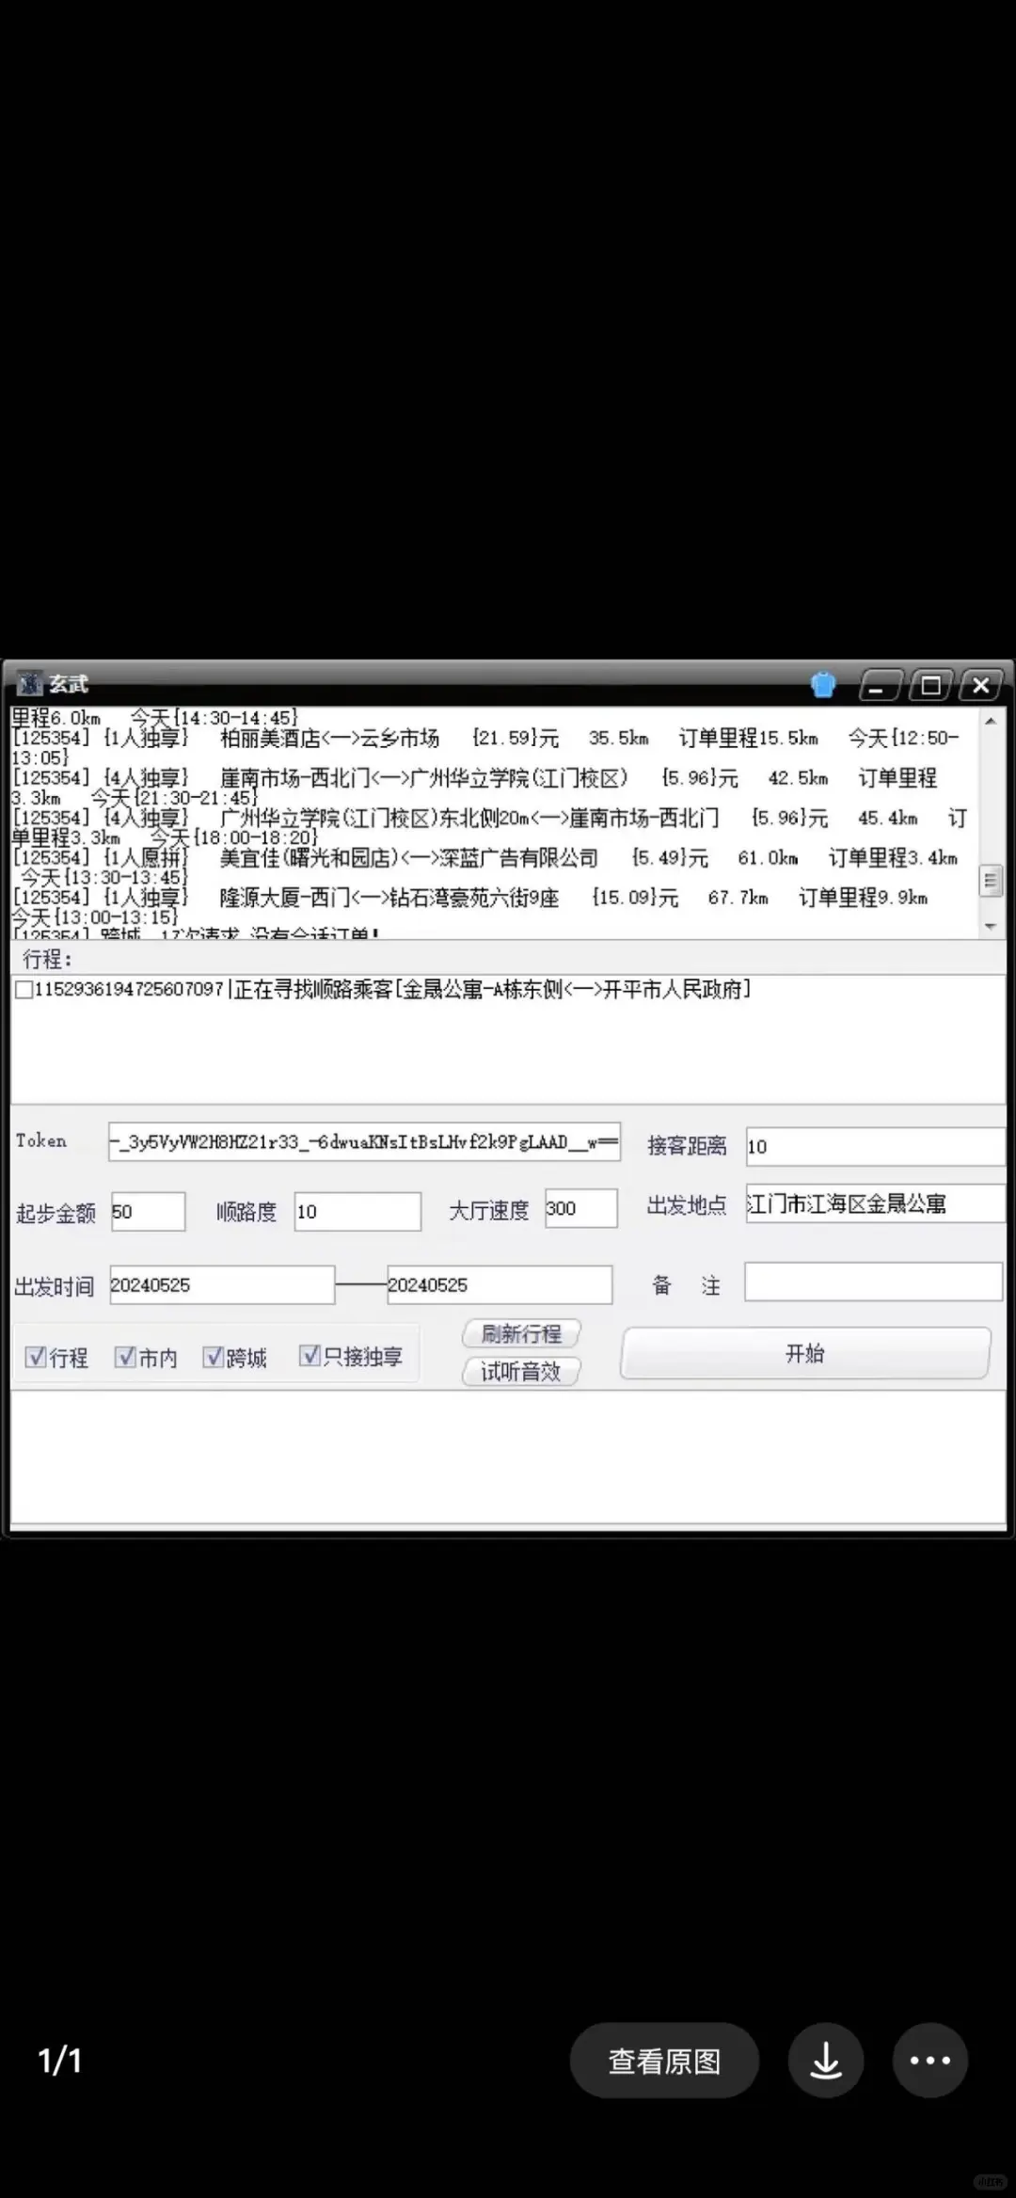Click the 行程: section label

(x=47, y=959)
